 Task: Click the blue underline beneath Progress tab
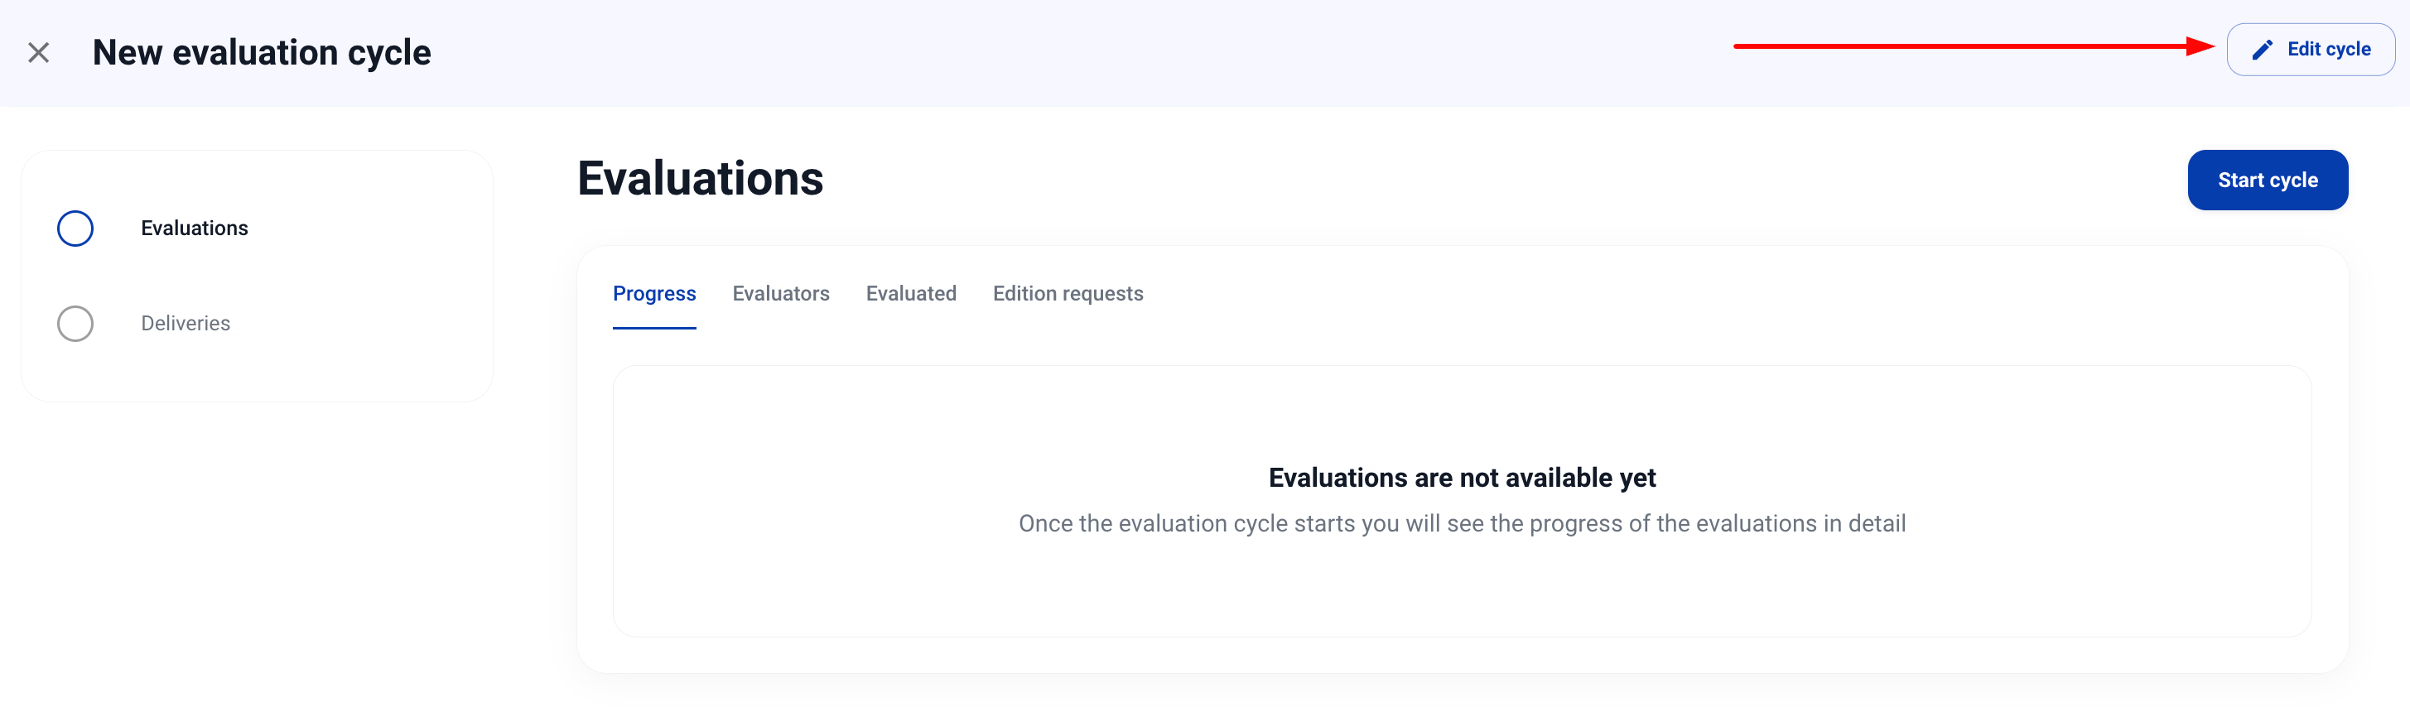(x=654, y=328)
